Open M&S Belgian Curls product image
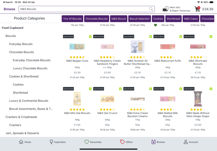This screenshot has width=217, height=151. coord(77,47)
